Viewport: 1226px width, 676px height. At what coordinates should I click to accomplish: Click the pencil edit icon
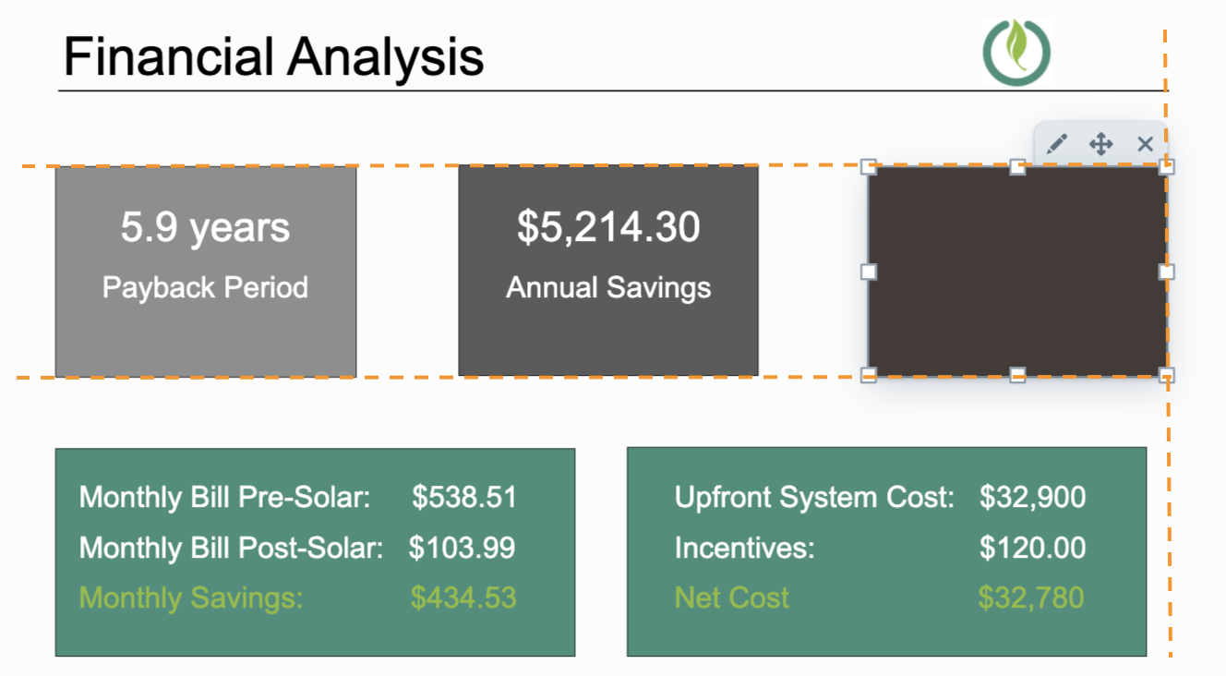tap(1057, 144)
